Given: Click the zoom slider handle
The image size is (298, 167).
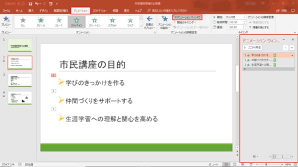Looking at the screenshot, I should [x=266, y=164].
